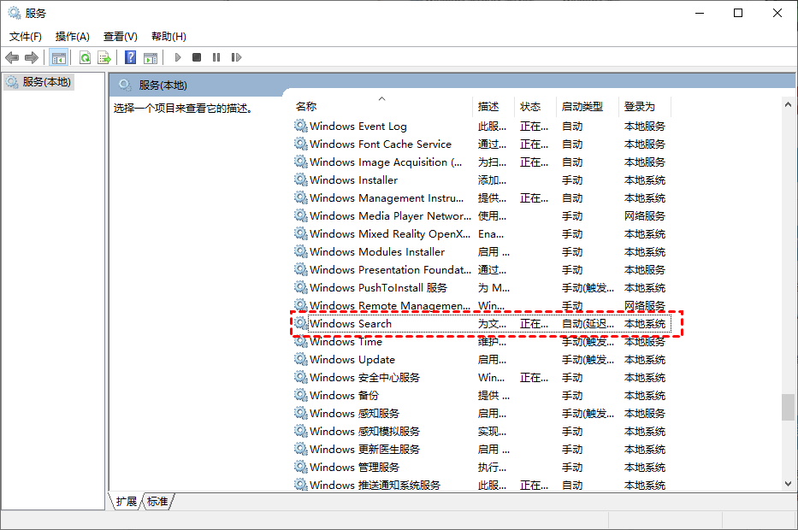798x530 pixels.
Task: Stop the service using the black square icon
Action: pos(197,57)
